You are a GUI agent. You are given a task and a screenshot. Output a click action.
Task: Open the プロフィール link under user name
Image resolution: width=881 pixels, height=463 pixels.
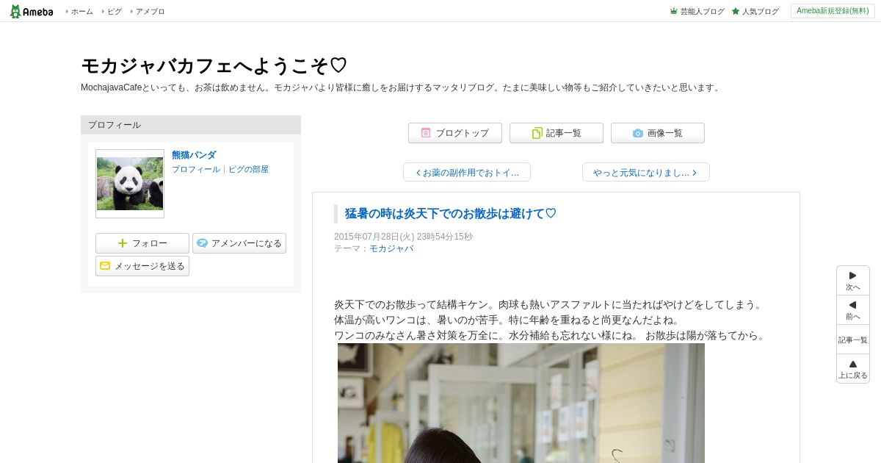[x=196, y=169]
